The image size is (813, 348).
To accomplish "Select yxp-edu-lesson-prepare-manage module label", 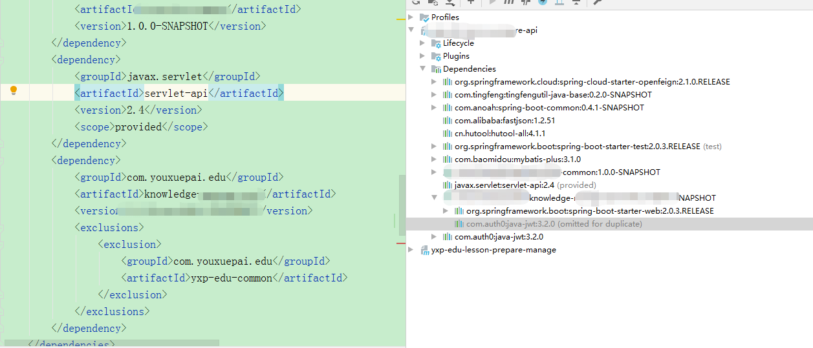I will point(493,250).
